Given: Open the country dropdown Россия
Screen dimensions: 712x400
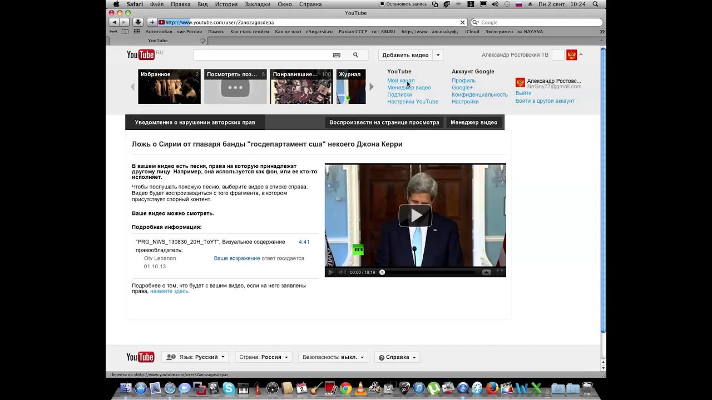Looking at the screenshot, I should (264, 357).
